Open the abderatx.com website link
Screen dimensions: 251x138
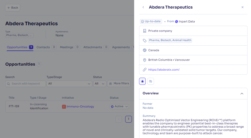pyautogui.click(x=164, y=70)
